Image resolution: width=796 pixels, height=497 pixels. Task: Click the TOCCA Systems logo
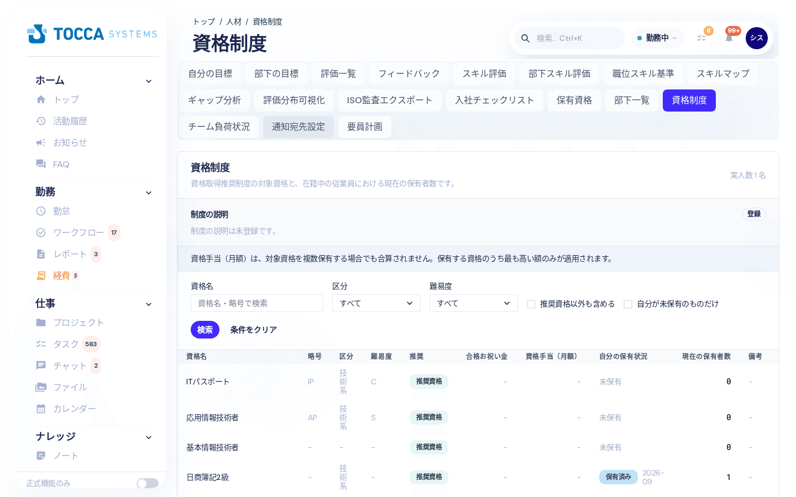pyautogui.click(x=92, y=34)
